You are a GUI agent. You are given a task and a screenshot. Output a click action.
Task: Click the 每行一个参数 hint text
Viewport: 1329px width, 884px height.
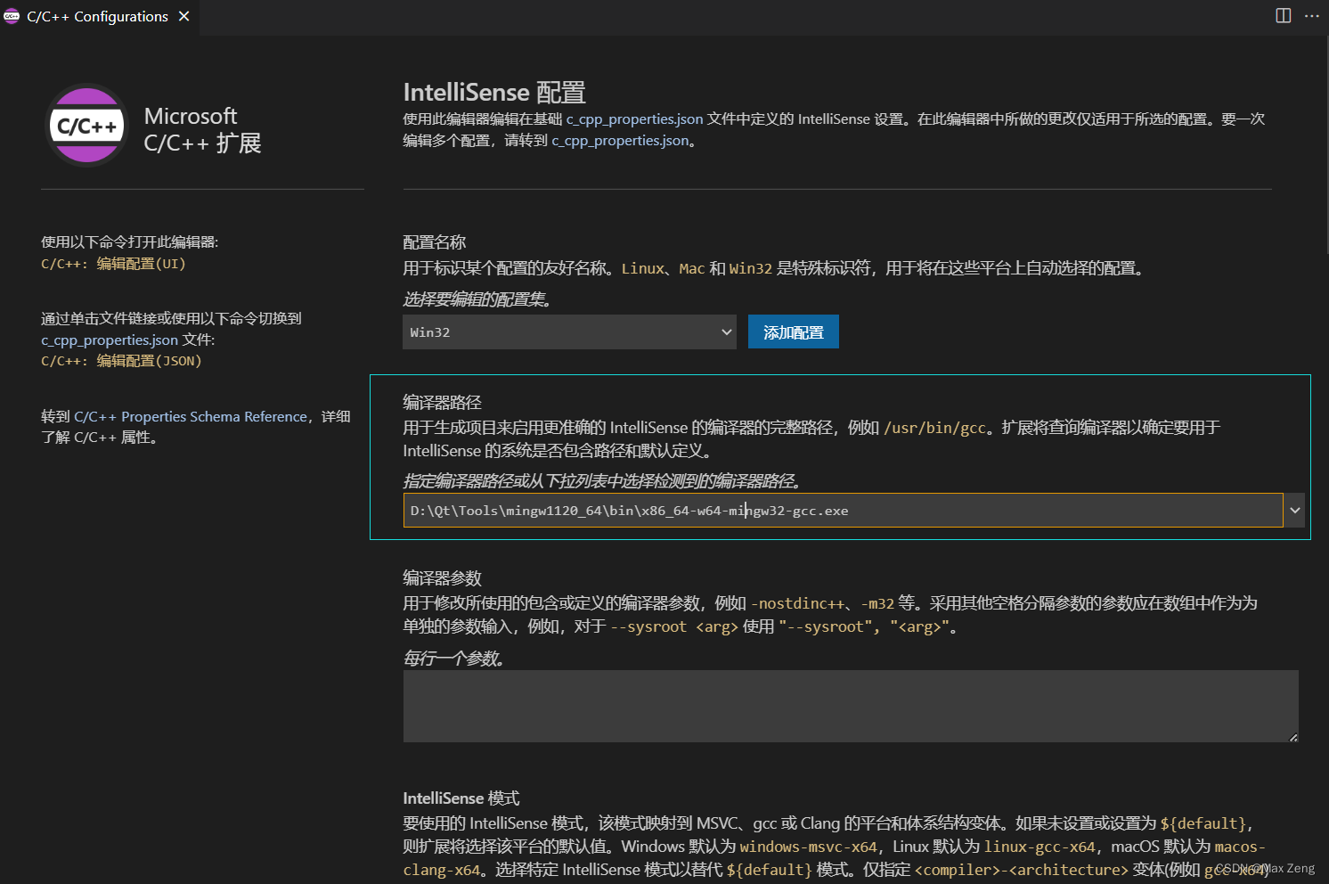(x=454, y=659)
